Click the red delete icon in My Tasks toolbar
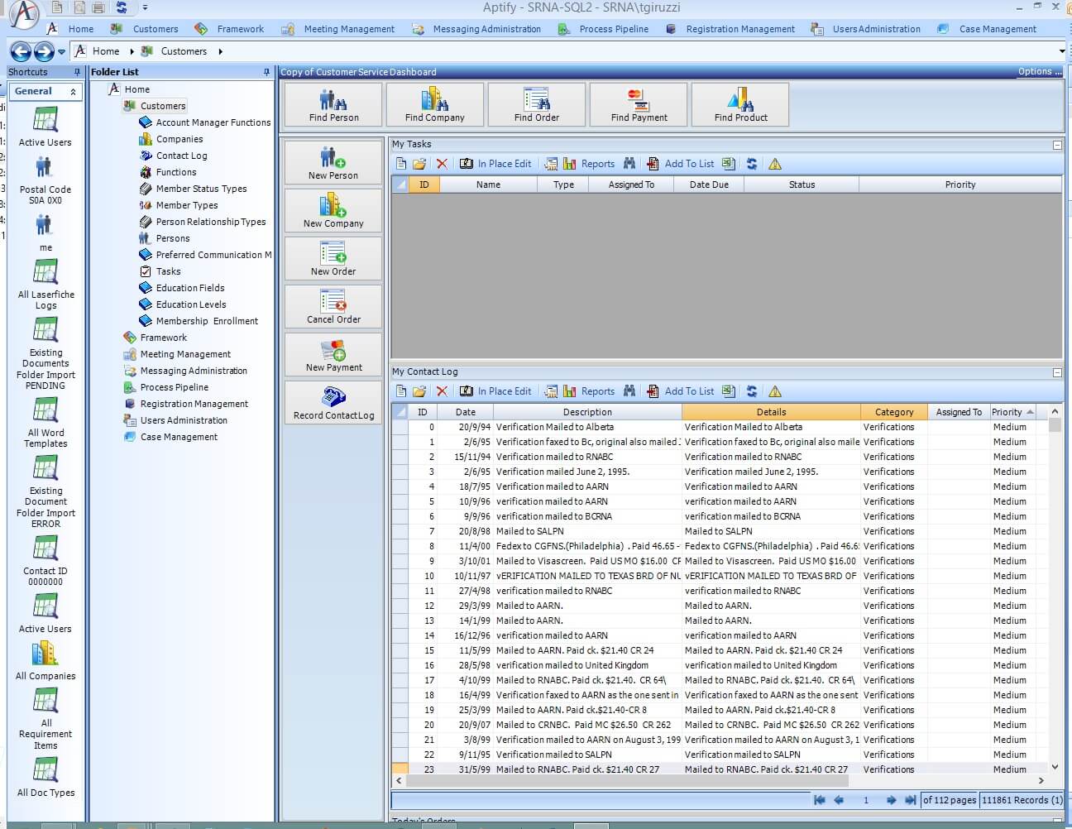Viewport: 1072px width, 829px height. pos(442,164)
